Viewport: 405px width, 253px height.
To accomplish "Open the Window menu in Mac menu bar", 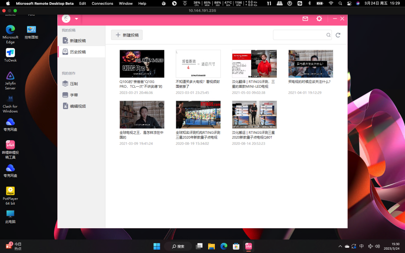I will [x=126, y=3].
